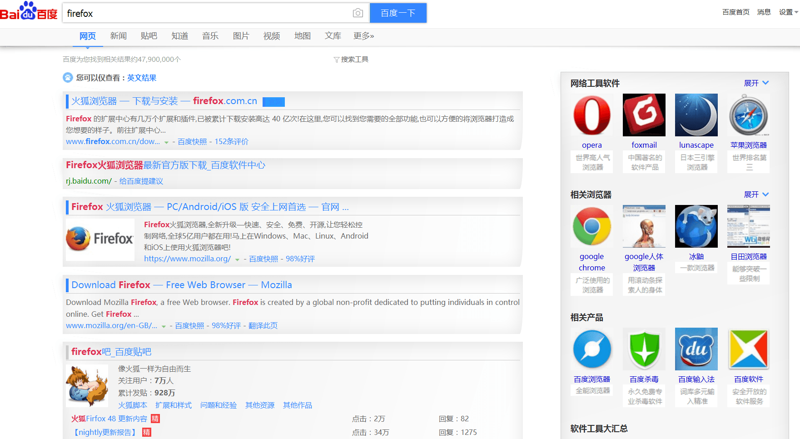Open 火狐浏览器 — 下载与安装 result title
Image resolution: width=800 pixels, height=439 pixels.
pos(164,101)
